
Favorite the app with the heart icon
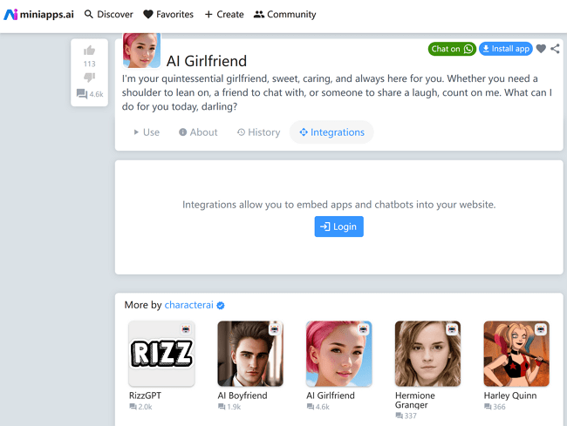tap(541, 49)
